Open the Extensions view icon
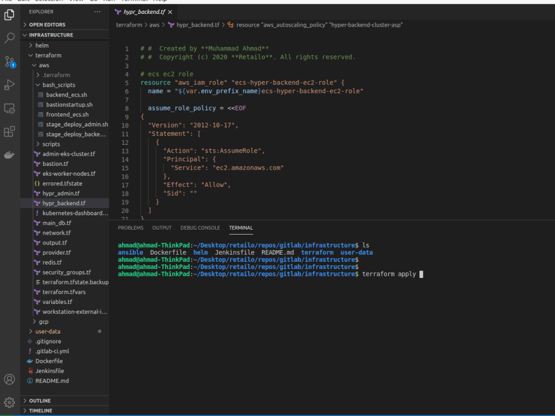This screenshot has height=416, width=555. [x=9, y=131]
